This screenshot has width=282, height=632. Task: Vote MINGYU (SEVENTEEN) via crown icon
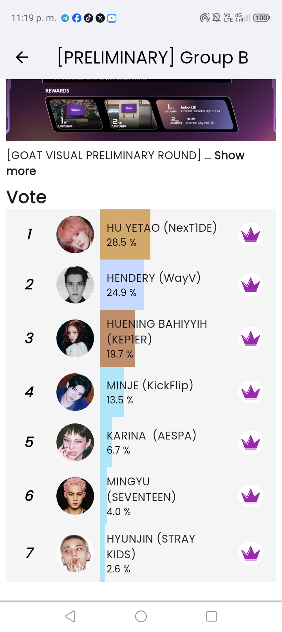click(251, 496)
